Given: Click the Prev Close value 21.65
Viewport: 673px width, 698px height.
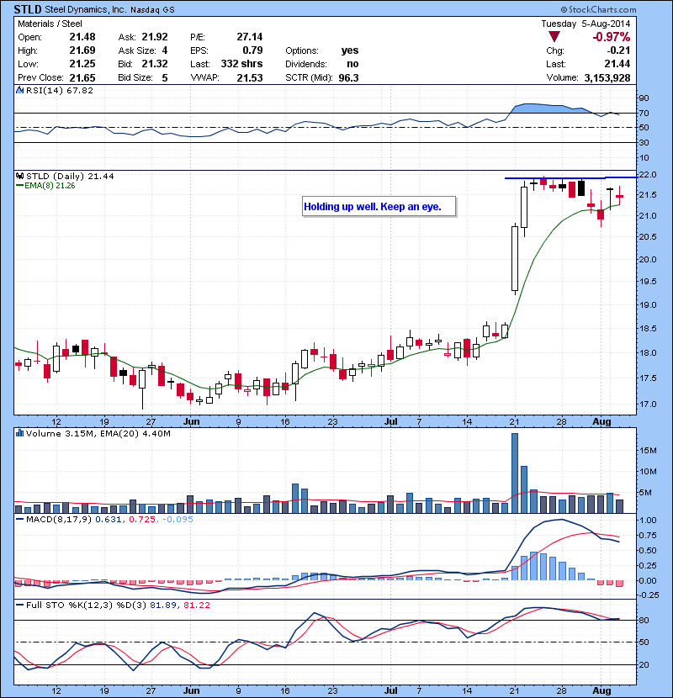Looking at the screenshot, I should [x=82, y=77].
